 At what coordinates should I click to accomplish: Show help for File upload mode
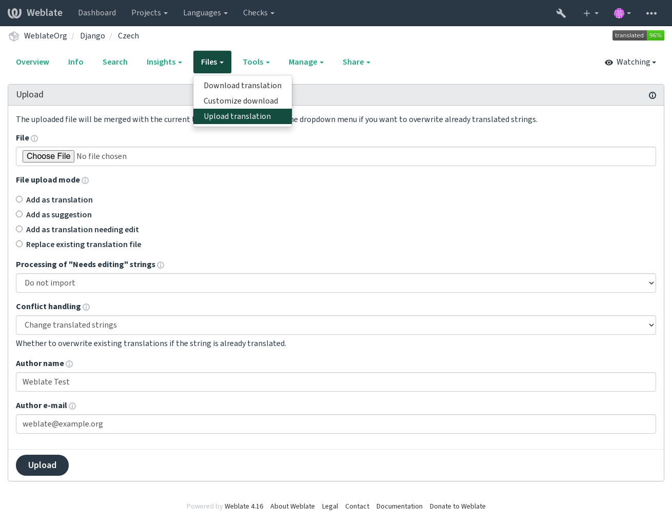85,180
